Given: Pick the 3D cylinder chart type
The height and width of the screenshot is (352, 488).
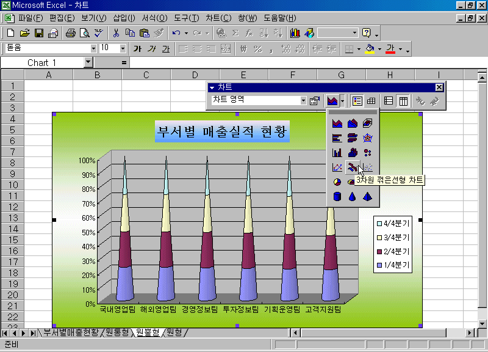Looking at the screenshot, I should 337,197.
